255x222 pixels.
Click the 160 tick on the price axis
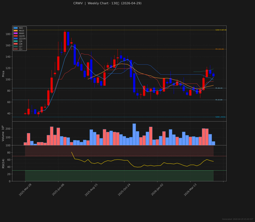click(8, 45)
